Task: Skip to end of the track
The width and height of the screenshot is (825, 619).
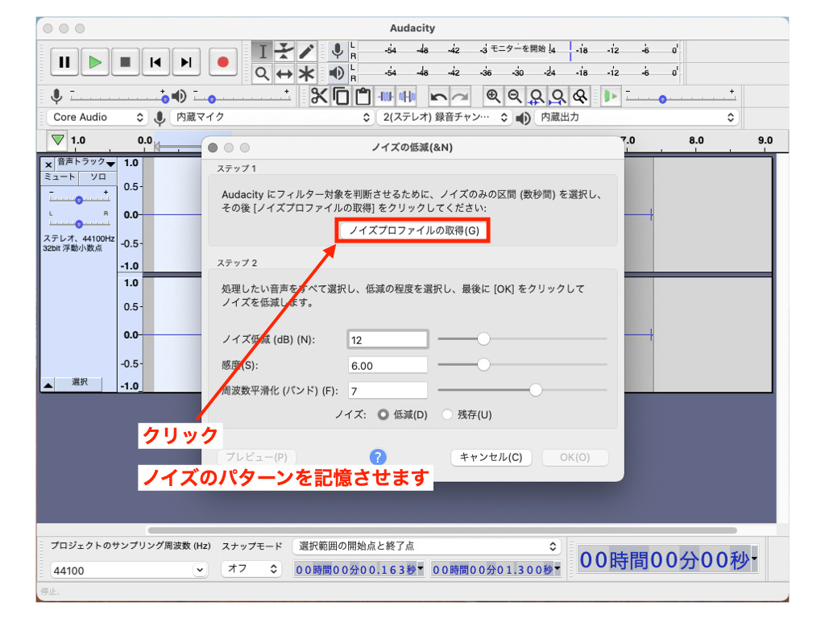Action: point(186,62)
